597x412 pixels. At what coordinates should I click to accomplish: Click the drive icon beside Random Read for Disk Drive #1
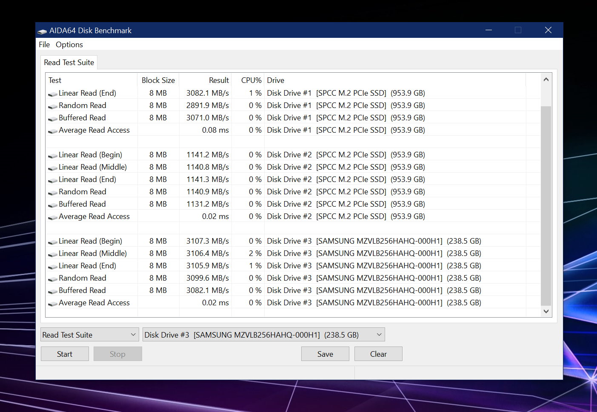coord(53,106)
